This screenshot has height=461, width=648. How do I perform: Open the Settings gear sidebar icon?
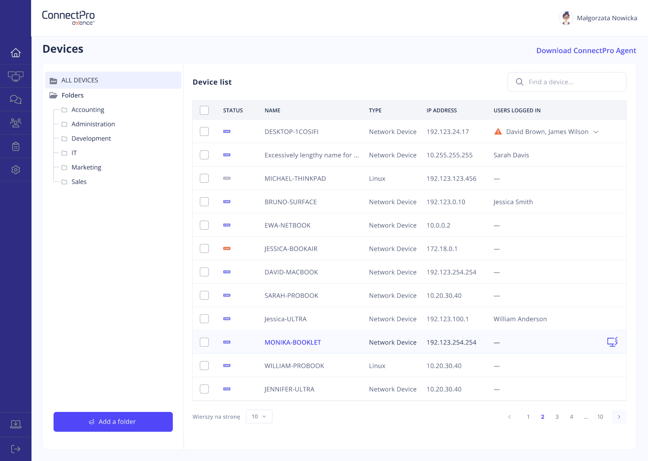tap(16, 170)
